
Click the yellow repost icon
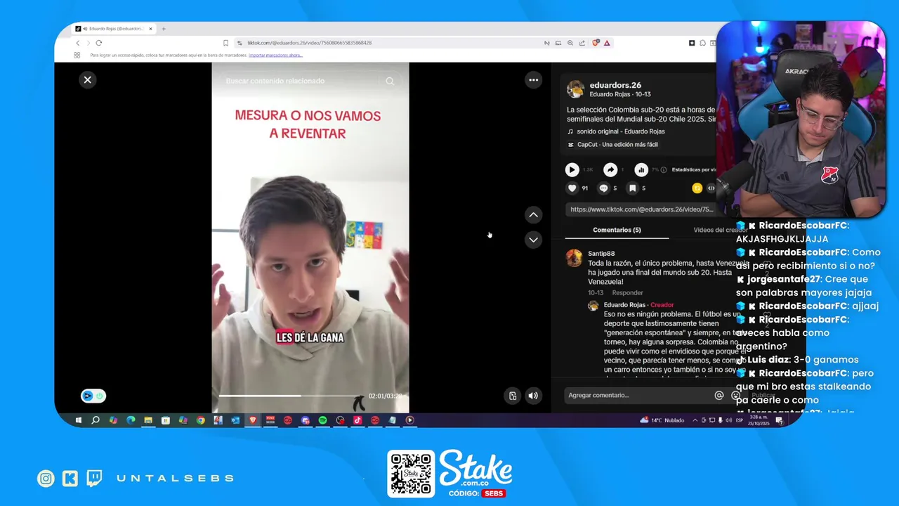pos(697,188)
